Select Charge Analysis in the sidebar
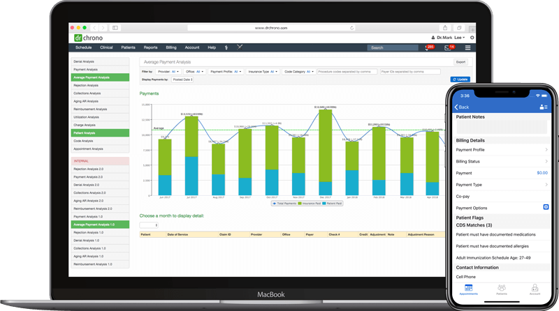 point(100,125)
